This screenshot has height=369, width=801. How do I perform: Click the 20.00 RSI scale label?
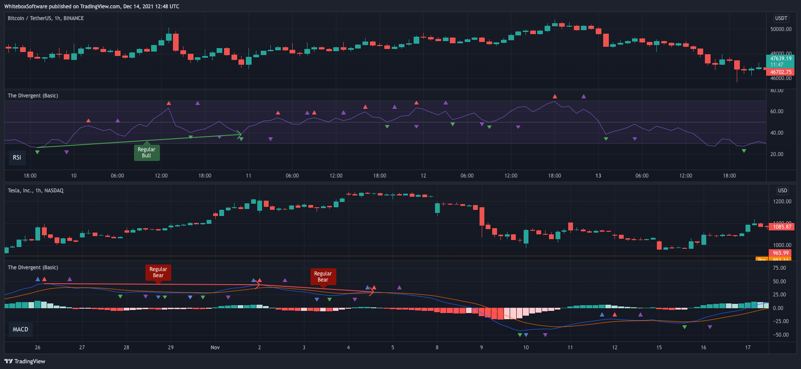pos(777,154)
